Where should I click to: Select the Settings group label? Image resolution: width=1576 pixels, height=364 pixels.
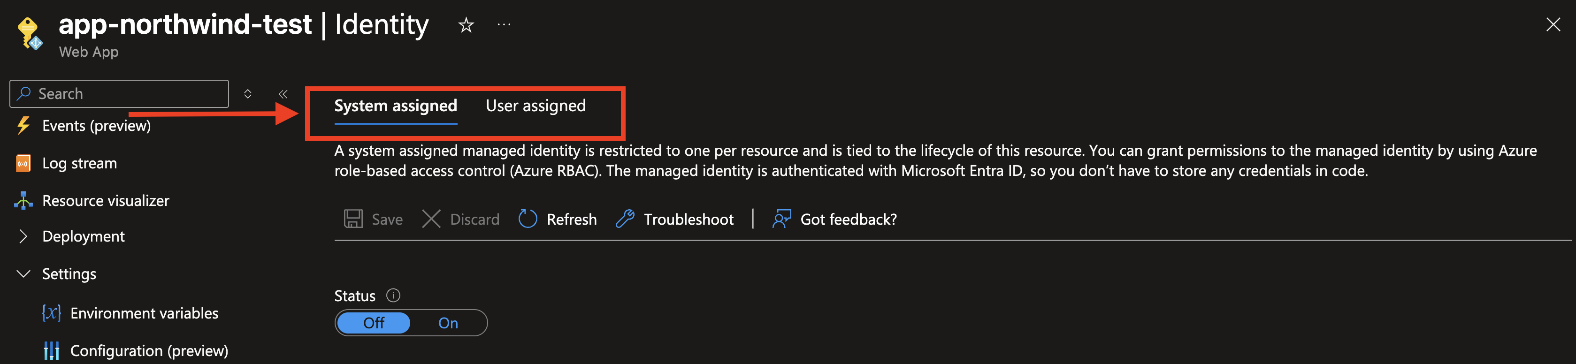point(69,273)
